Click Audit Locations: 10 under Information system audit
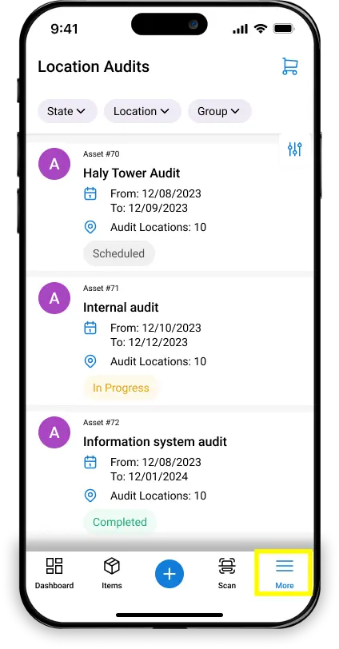The image size is (339, 649). coord(158,496)
